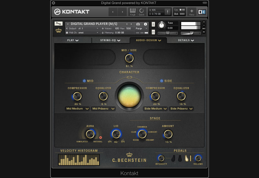The image size is (259, 178).
Task: Mute the instrument with M button
Action: (x=153, y=32)
